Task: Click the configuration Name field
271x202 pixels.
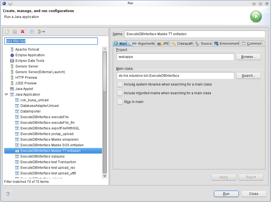Action: 195,34
